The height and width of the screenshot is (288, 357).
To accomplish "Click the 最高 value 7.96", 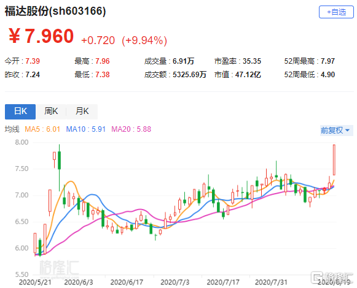I will 103,61.
